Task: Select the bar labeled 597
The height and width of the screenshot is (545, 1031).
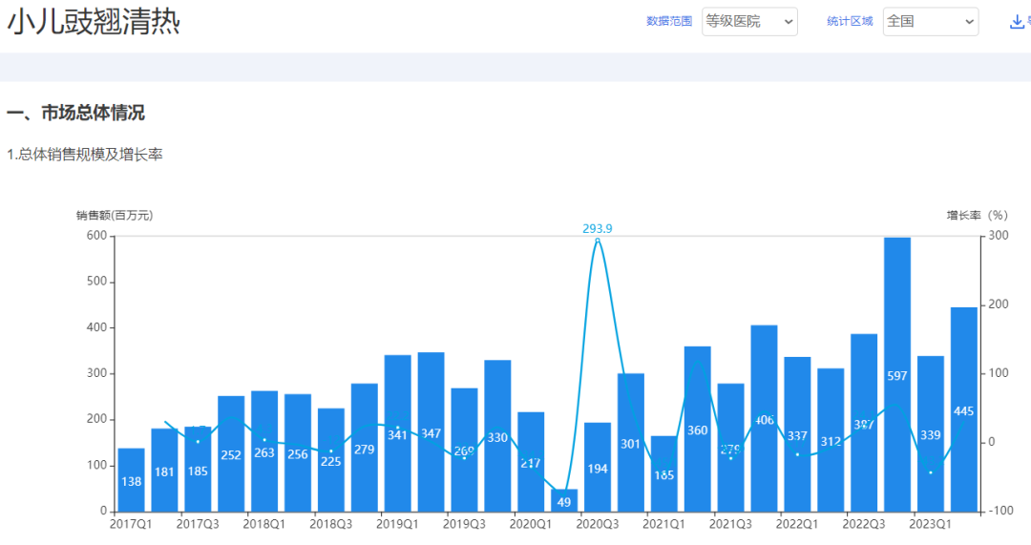Action: [897, 382]
